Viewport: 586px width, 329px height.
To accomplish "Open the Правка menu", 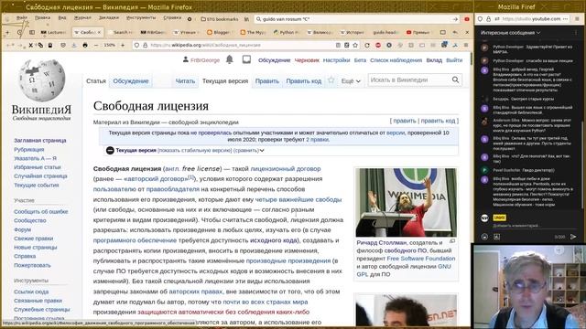I will click(x=43, y=18).
